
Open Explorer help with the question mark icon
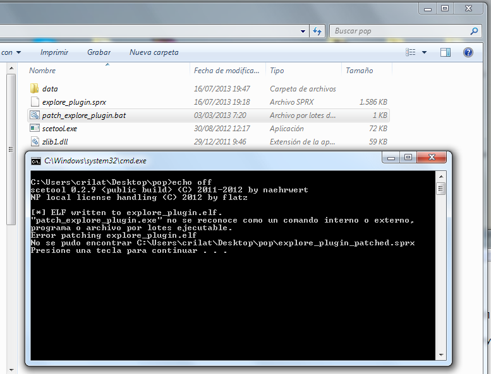click(468, 52)
